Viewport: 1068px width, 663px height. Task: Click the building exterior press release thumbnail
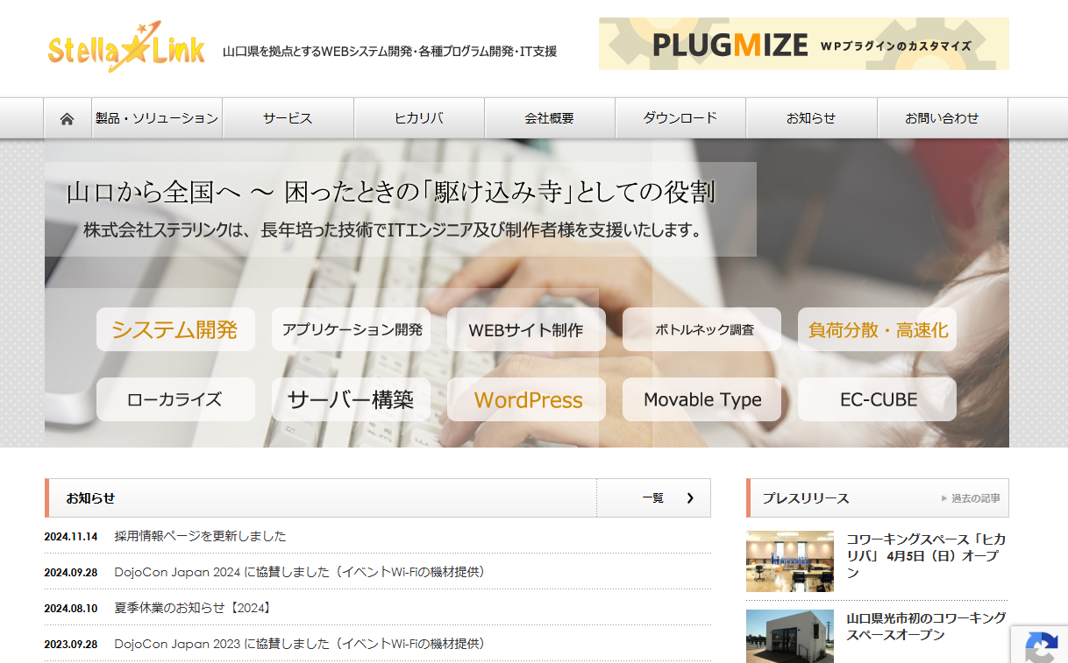[789, 636]
